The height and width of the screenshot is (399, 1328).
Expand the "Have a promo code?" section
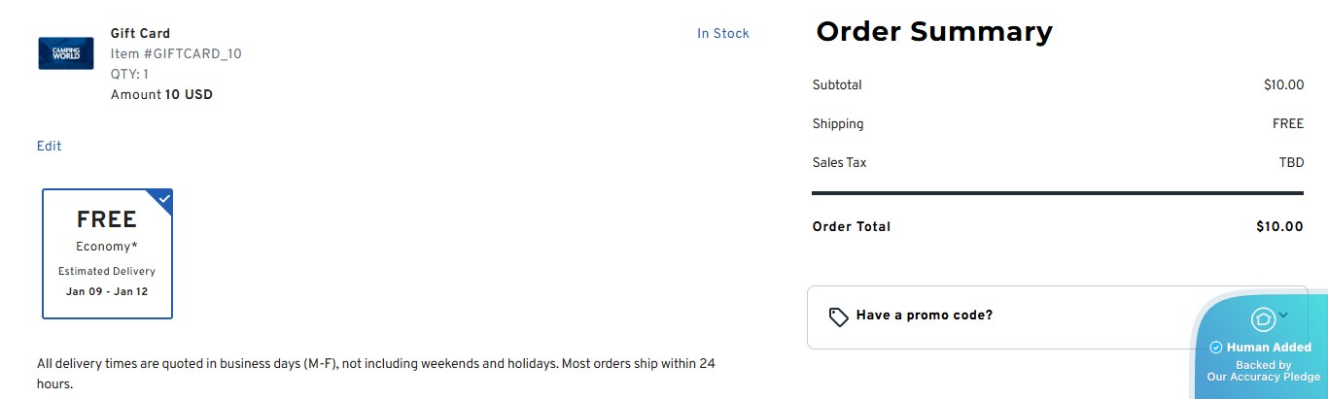click(924, 316)
